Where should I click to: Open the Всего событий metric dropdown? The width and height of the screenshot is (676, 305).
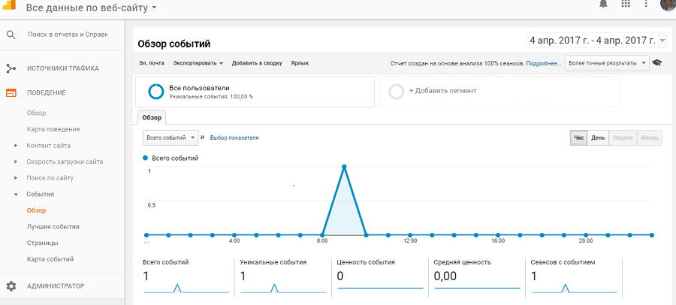point(171,137)
